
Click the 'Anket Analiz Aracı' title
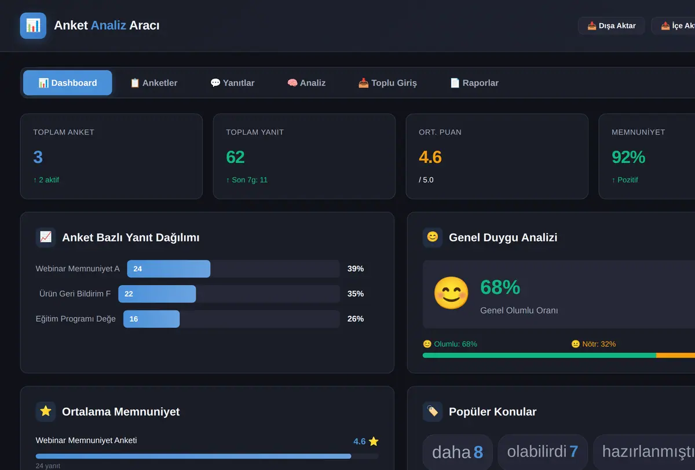click(107, 25)
